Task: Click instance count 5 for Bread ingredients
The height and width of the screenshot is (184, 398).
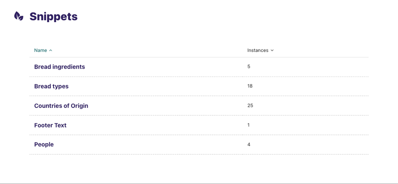Action: tap(249, 66)
